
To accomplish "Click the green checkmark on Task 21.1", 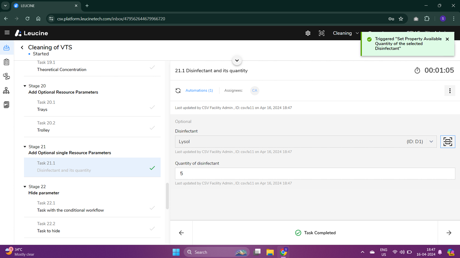I will (x=152, y=168).
